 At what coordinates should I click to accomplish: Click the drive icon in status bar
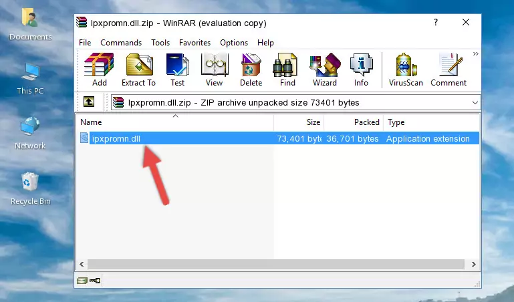pyautogui.click(x=82, y=281)
